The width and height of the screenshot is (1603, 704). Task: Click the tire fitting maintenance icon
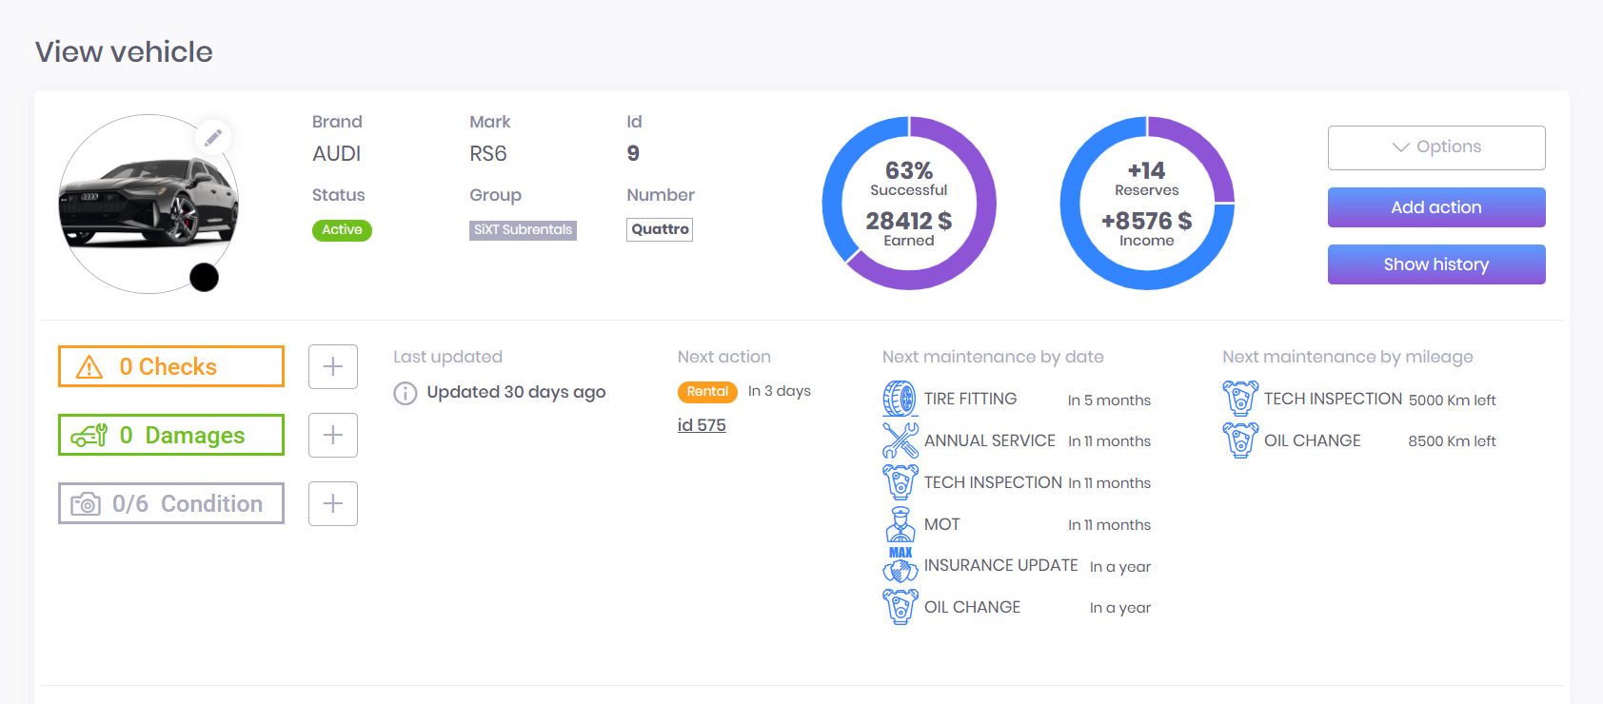tap(900, 399)
